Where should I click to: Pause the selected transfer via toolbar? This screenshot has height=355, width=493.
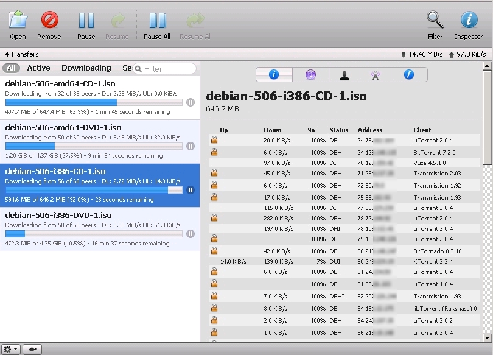pyautogui.click(x=86, y=21)
